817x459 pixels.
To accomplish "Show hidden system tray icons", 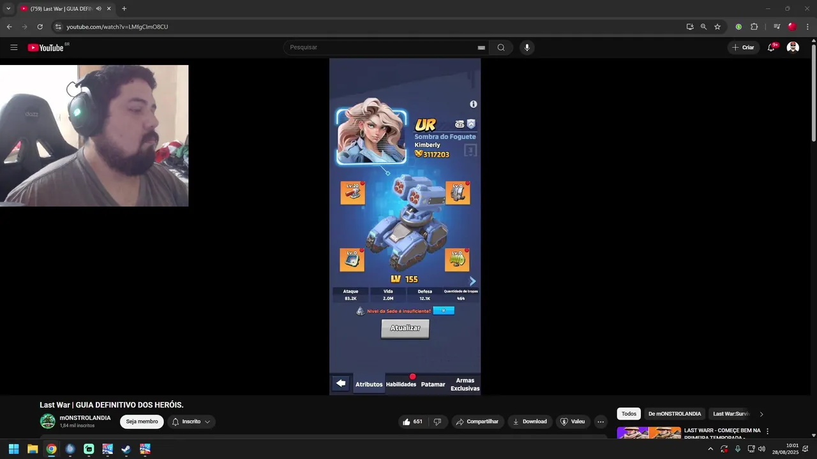I will click(x=710, y=449).
